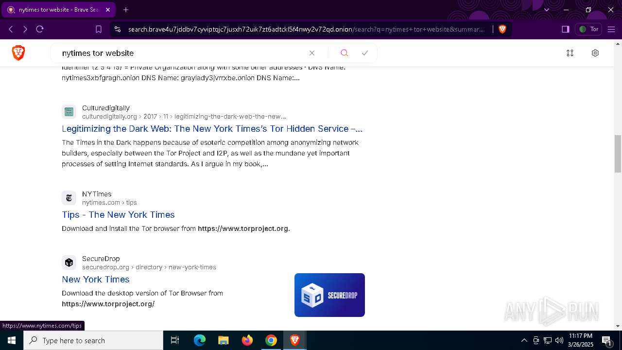Click the SecureDrop site name text
The image size is (622, 350).
tap(101, 259)
